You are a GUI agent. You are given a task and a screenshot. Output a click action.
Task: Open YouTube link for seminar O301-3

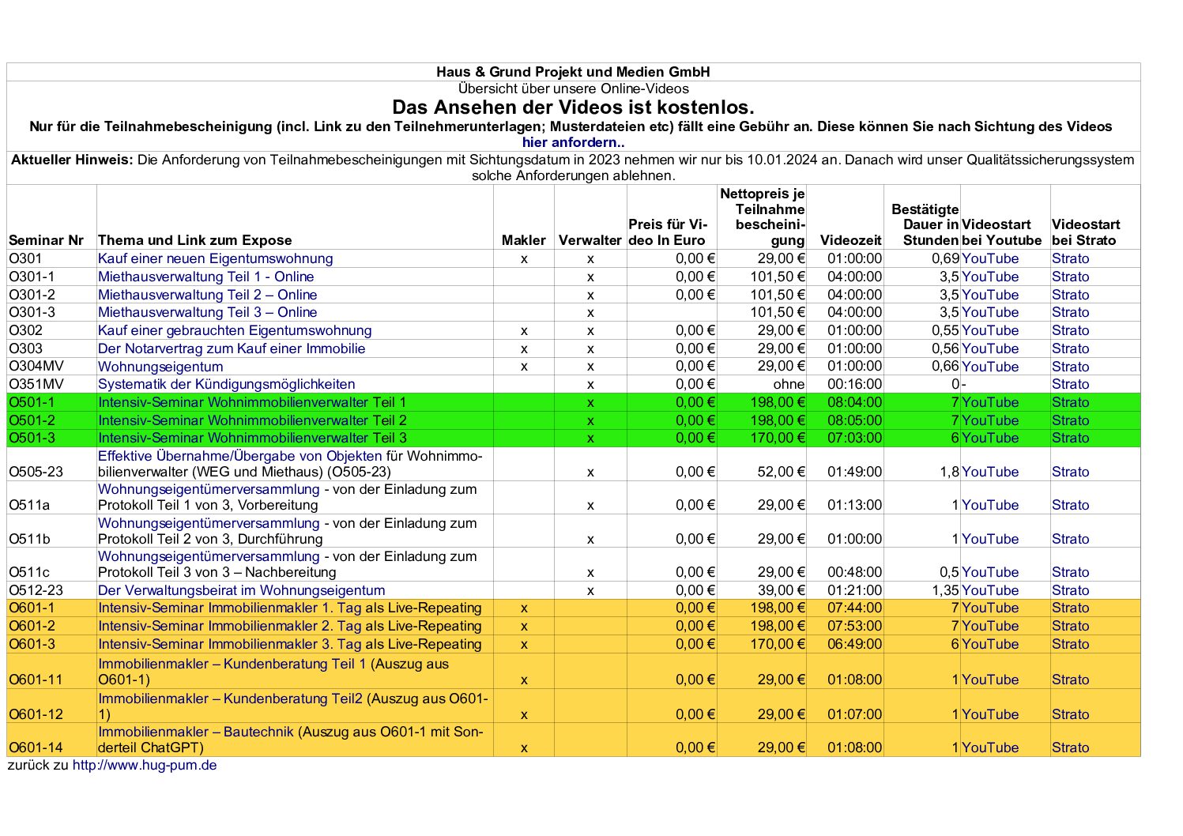click(990, 312)
